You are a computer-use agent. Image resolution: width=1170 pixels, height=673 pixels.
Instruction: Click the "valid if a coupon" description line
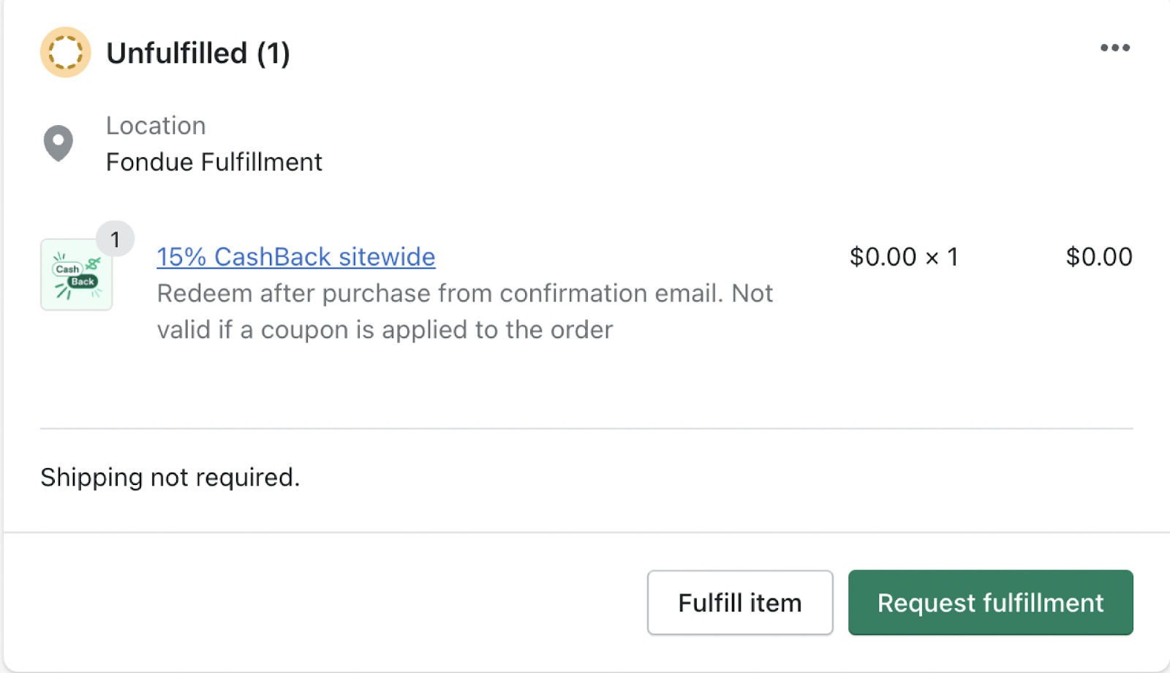(385, 330)
